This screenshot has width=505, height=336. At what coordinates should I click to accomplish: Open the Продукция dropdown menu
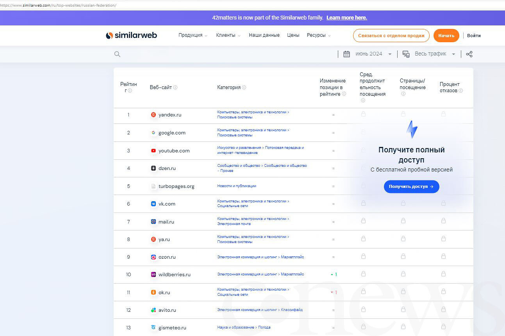(193, 35)
